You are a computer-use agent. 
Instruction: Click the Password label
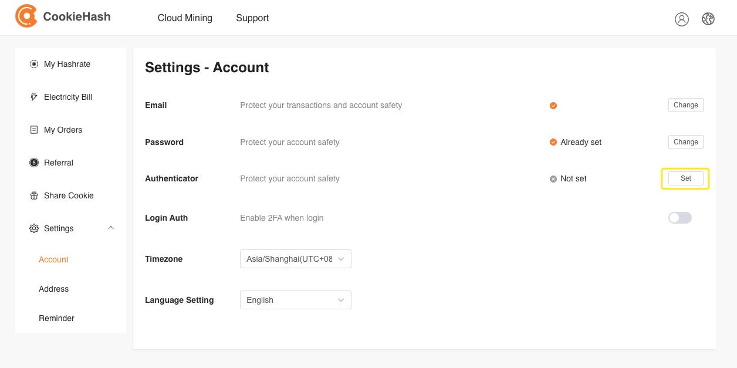point(164,142)
